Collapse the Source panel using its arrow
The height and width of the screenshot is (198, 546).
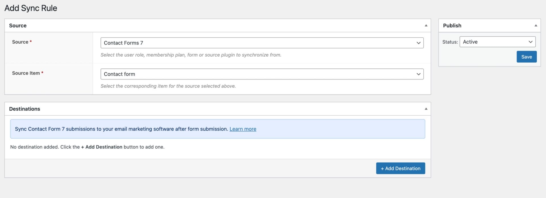[x=426, y=25]
